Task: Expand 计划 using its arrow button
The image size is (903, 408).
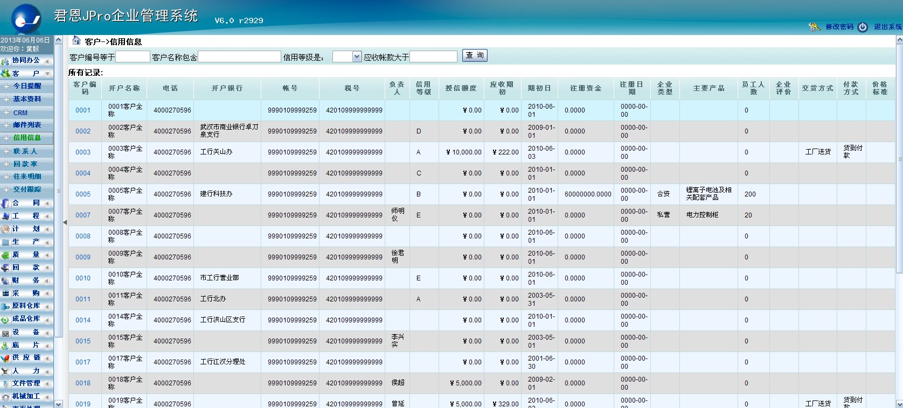Action: click(x=47, y=229)
